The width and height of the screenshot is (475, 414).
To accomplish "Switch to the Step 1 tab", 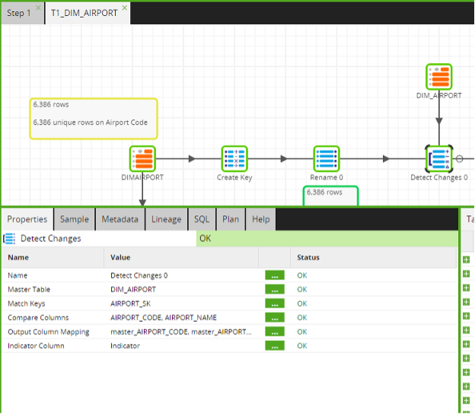I will [19, 13].
